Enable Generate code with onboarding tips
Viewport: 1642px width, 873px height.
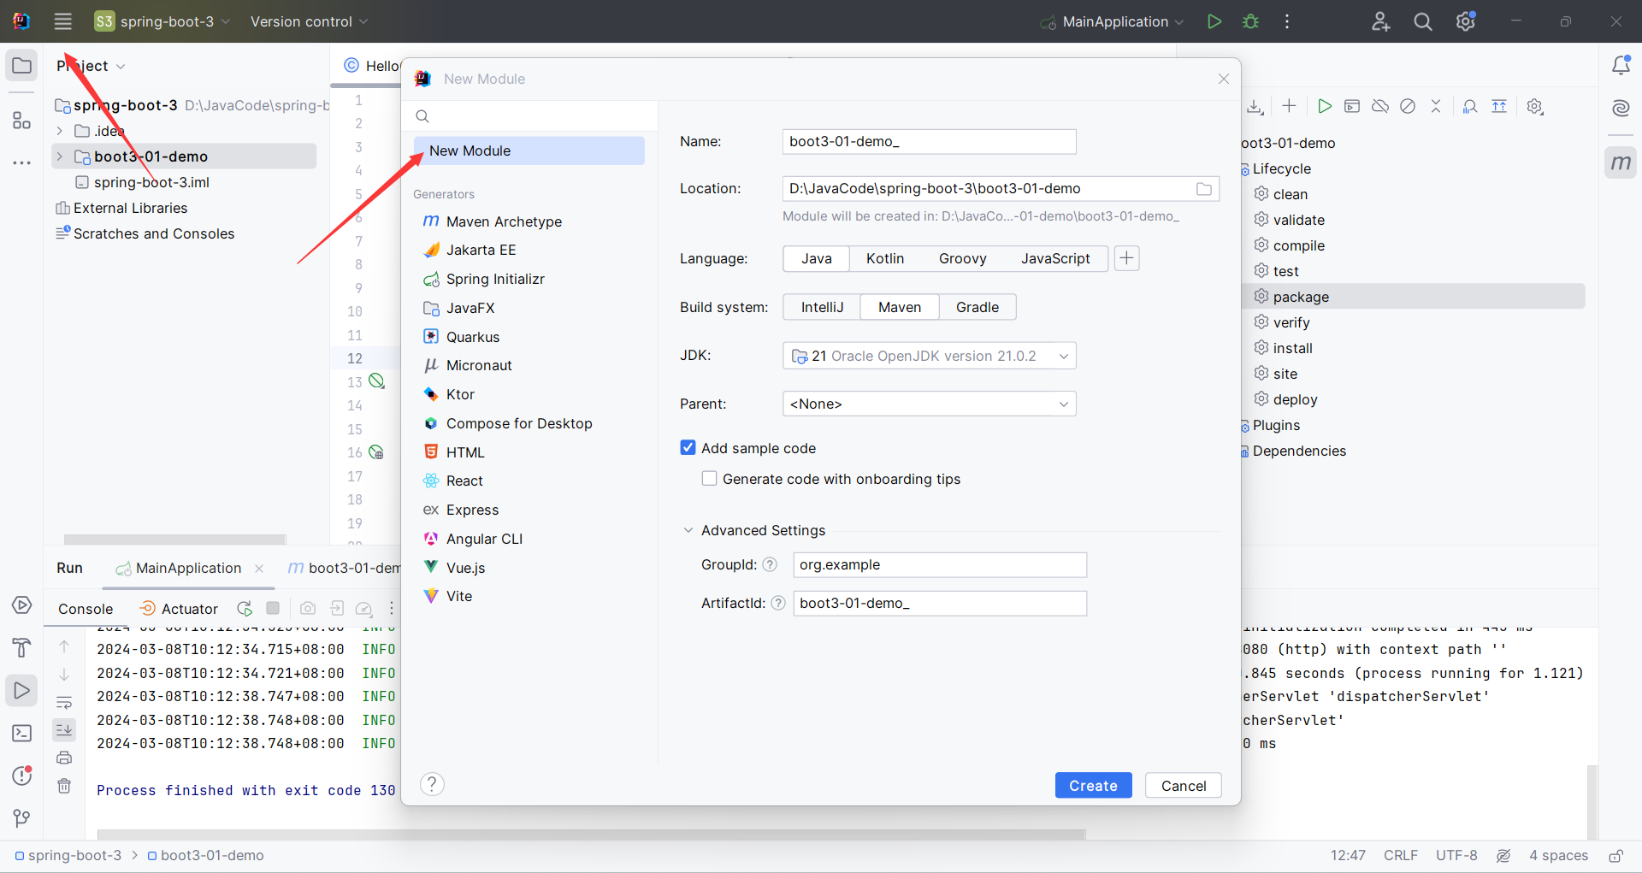point(709,478)
